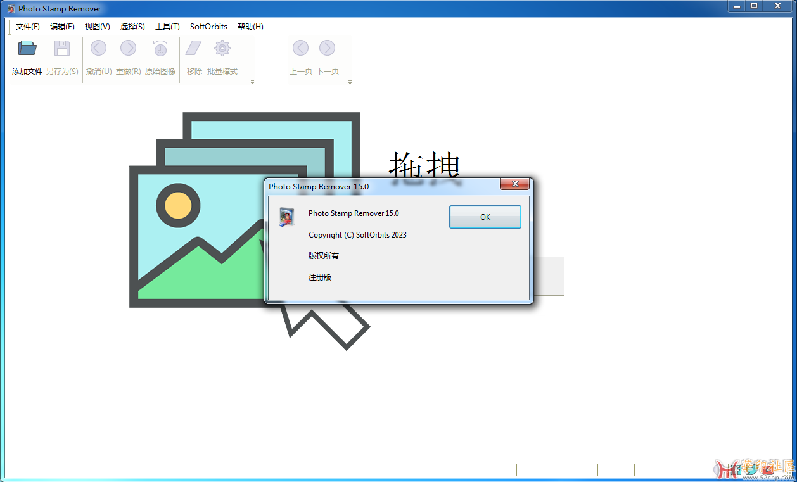This screenshot has height=482, width=797.
Task: Click the Remove eraser icon
Action: click(x=194, y=48)
